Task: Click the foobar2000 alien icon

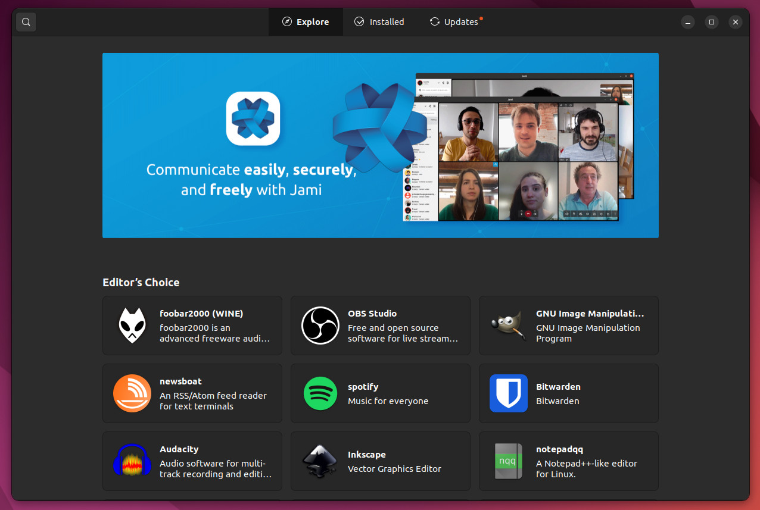Action: coord(132,326)
